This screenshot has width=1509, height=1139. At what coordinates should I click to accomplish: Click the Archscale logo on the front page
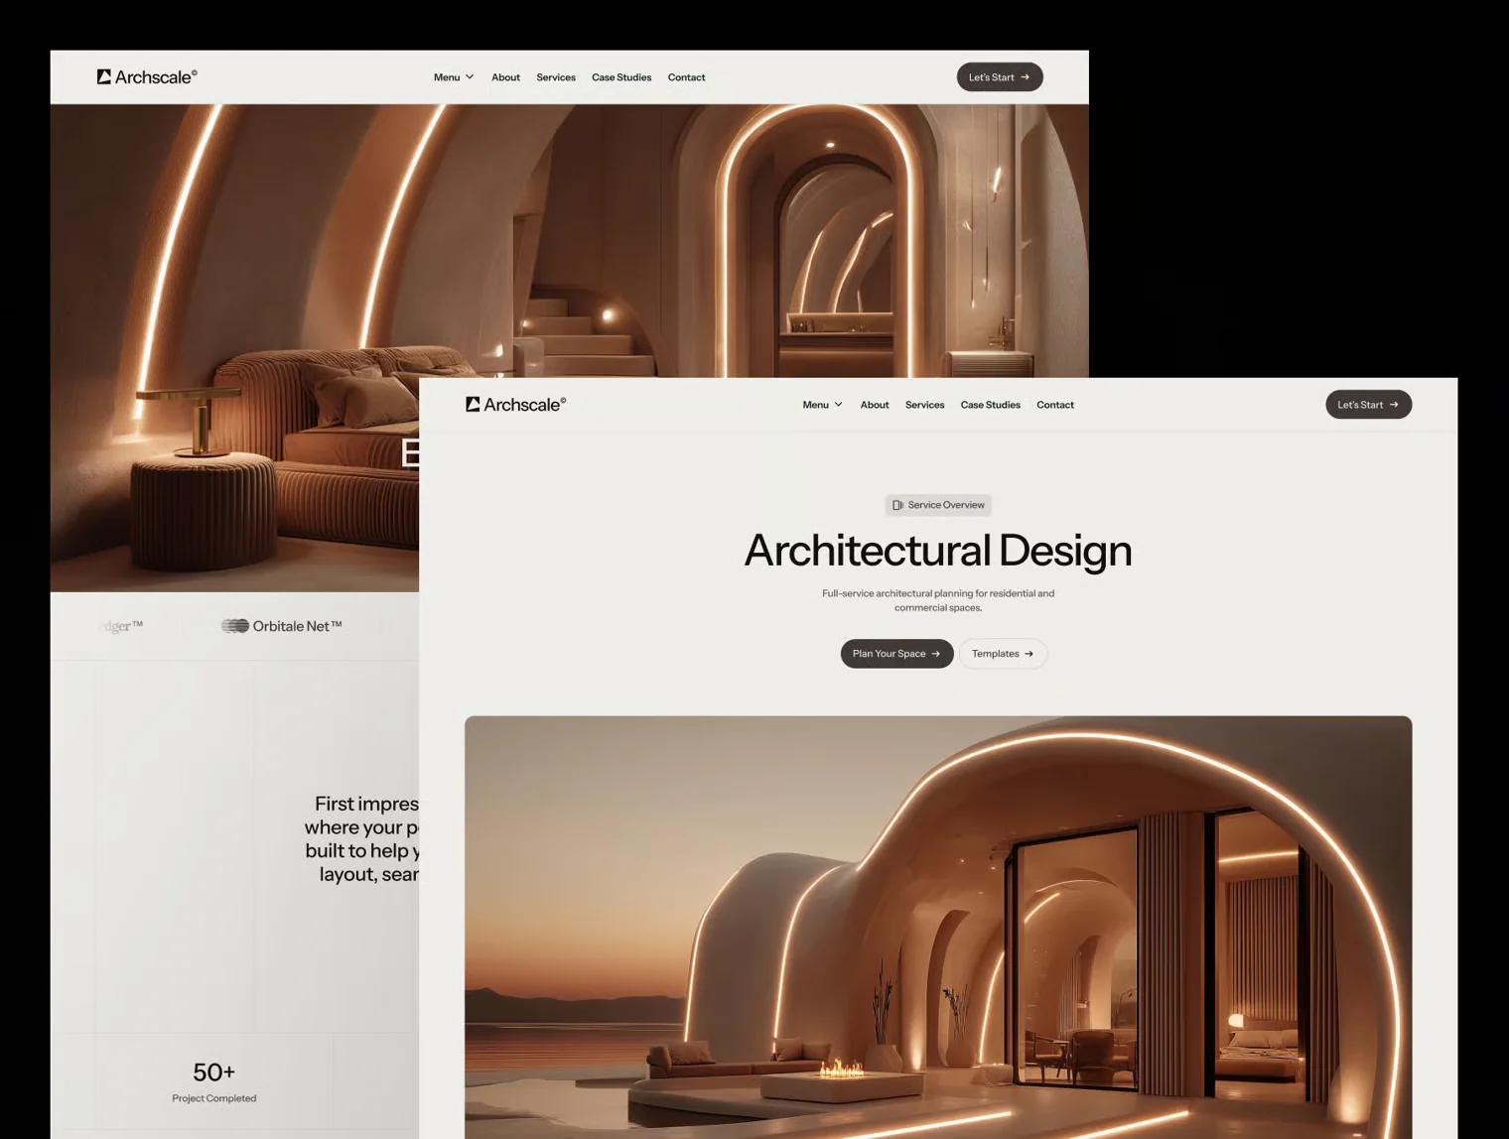[516, 404]
